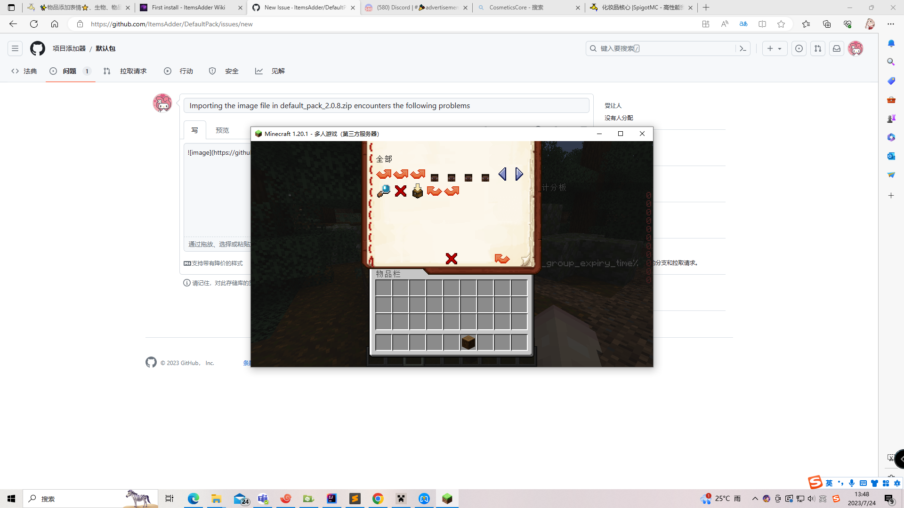Open GitHub notifications inbox icon
The width and height of the screenshot is (904, 508).
click(x=836, y=48)
